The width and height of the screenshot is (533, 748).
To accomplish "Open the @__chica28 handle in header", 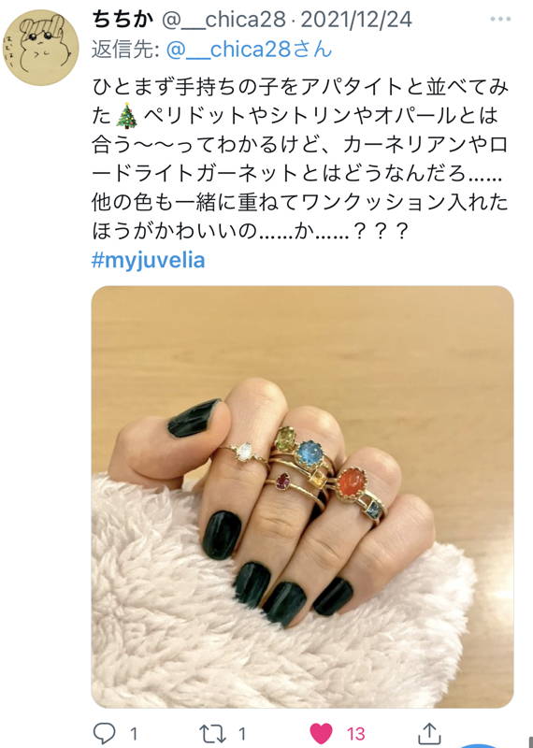I will 224,20.
